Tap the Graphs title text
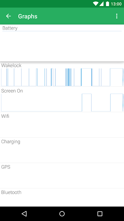 pos(28,16)
